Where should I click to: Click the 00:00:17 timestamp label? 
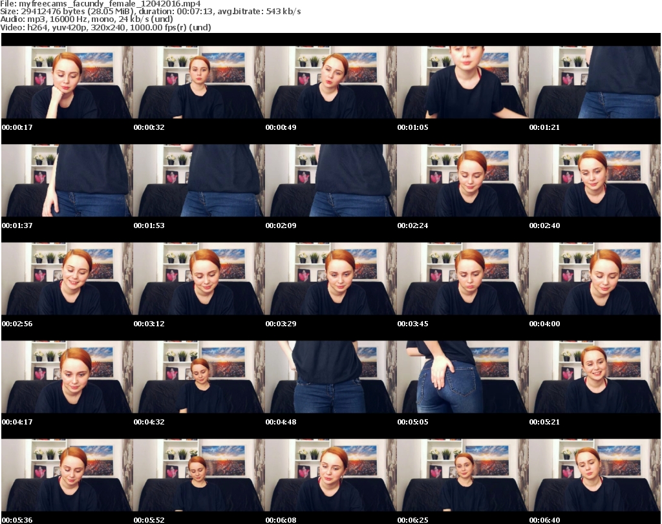click(x=17, y=127)
